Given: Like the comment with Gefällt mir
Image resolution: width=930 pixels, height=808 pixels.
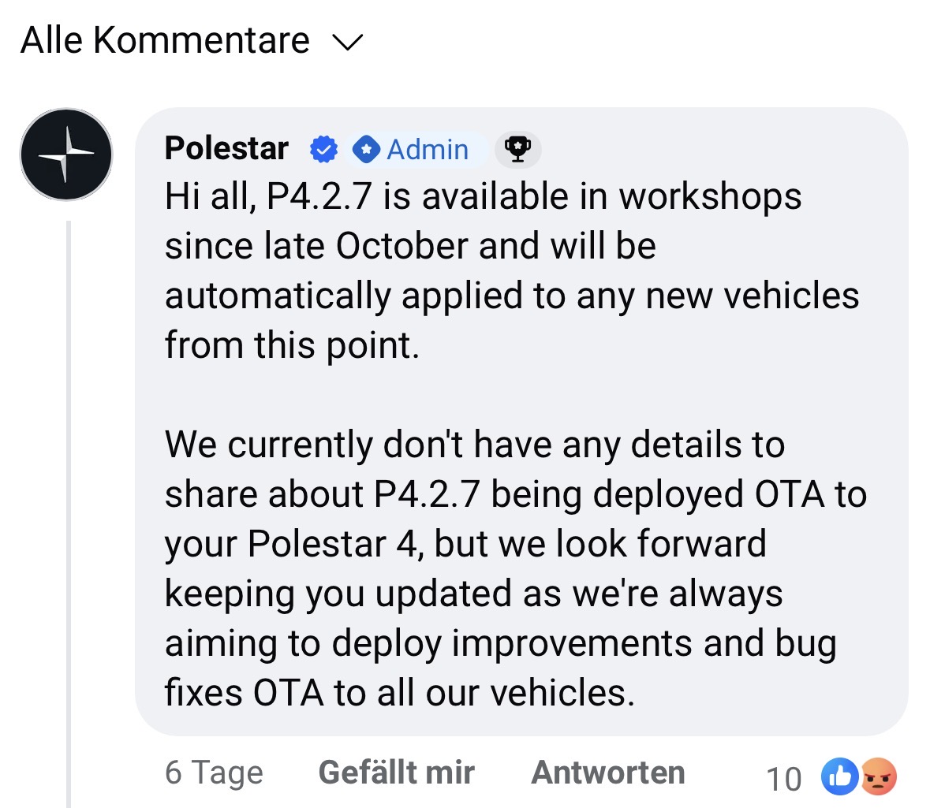Looking at the screenshot, I should coord(396,773).
